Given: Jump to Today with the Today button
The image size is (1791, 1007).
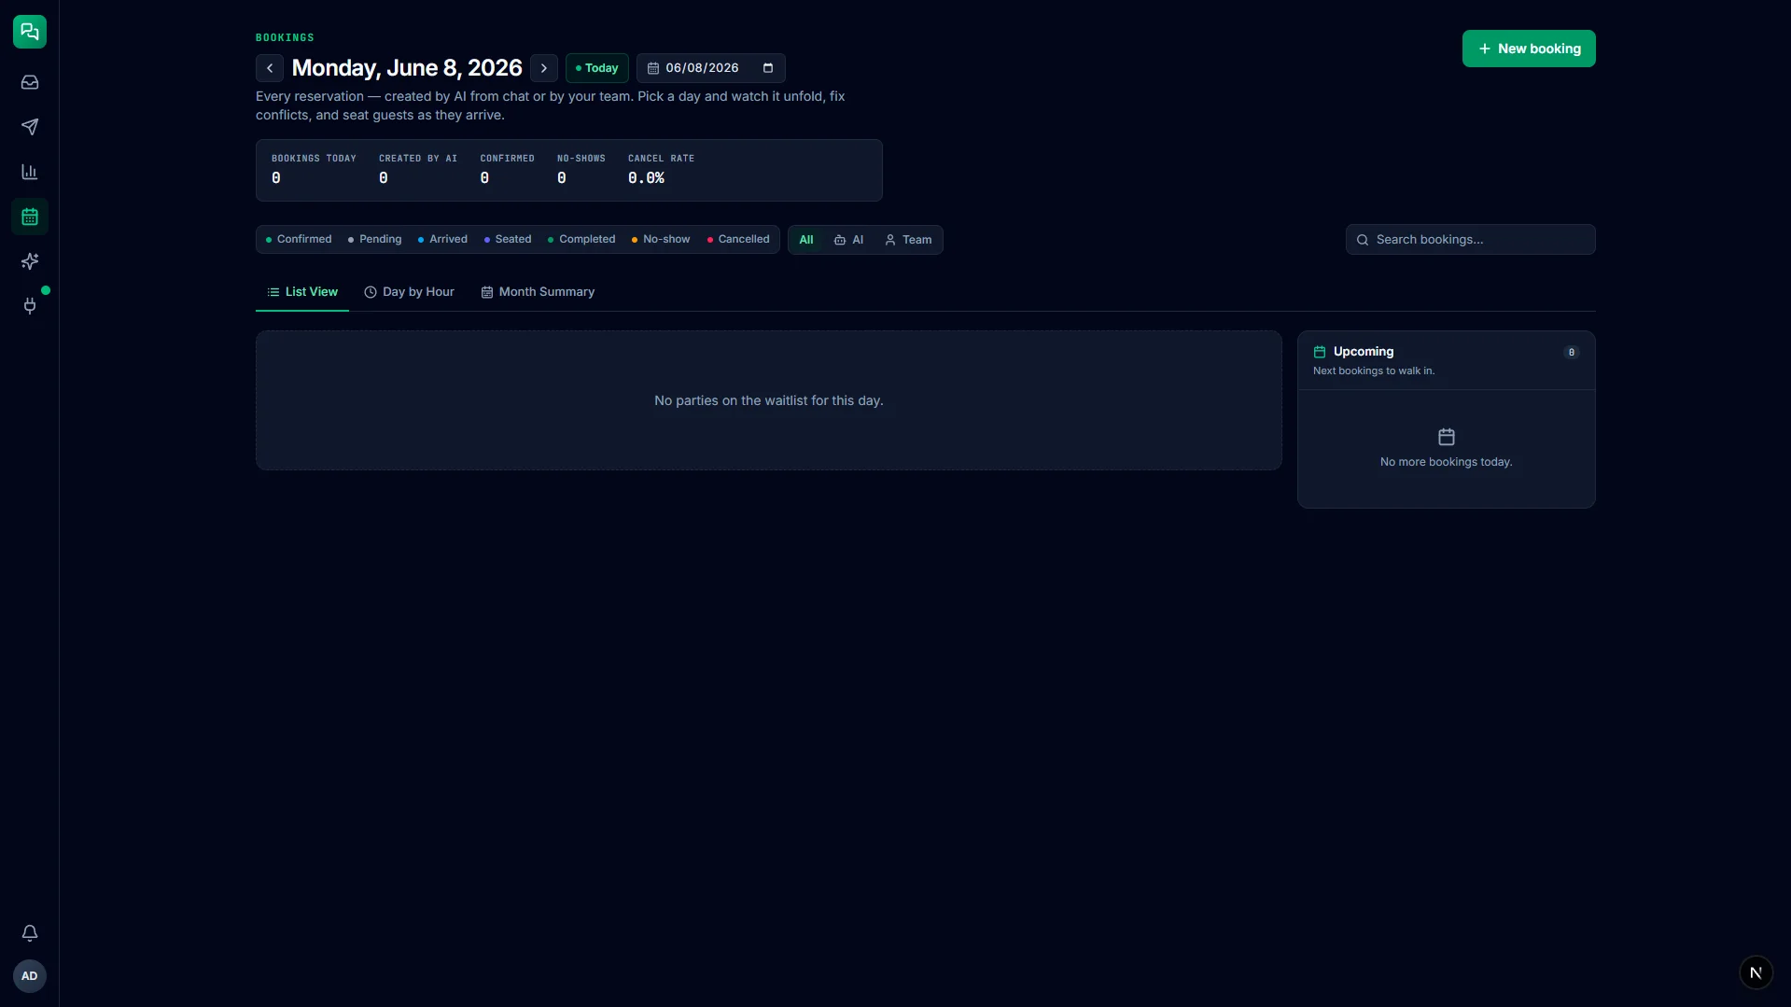Looking at the screenshot, I should pyautogui.click(x=597, y=68).
